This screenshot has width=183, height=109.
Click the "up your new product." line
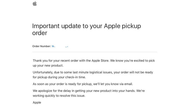coord(48,65)
